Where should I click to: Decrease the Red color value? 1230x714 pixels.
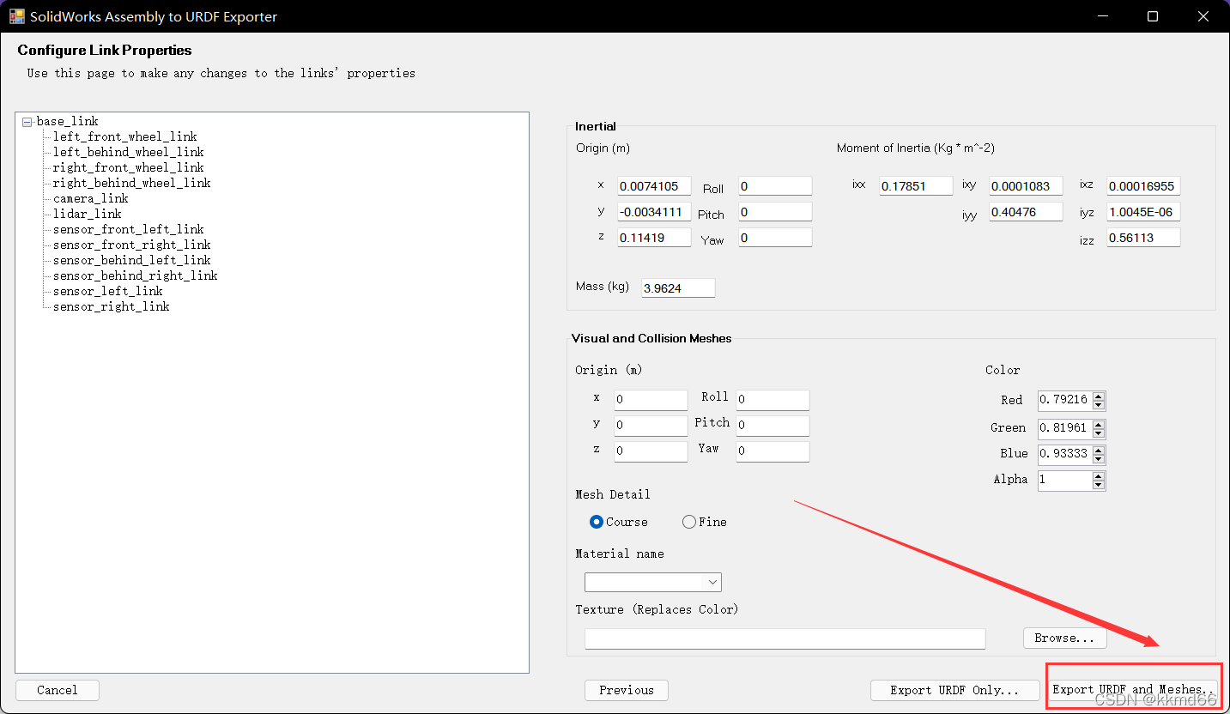[x=1099, y=405]
